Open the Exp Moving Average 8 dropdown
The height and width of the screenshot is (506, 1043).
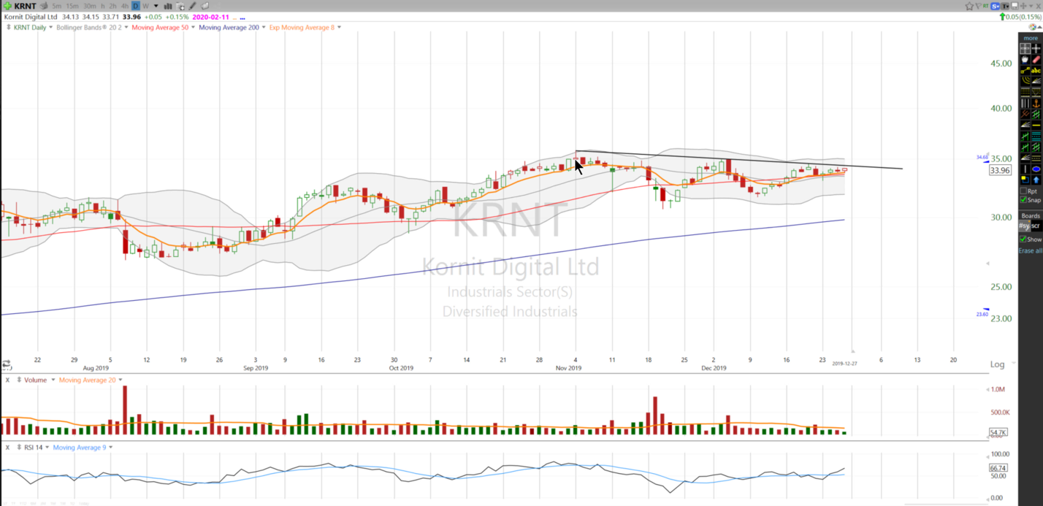[339, 27]
